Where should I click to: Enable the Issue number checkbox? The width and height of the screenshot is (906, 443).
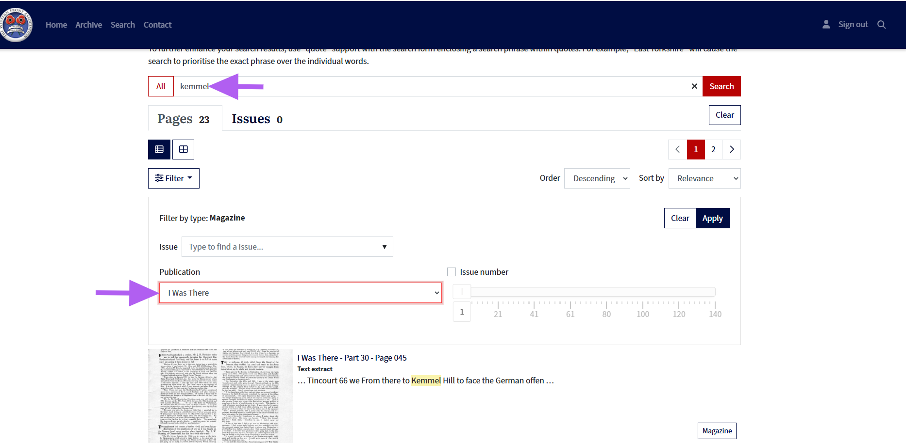coord(452,272)
